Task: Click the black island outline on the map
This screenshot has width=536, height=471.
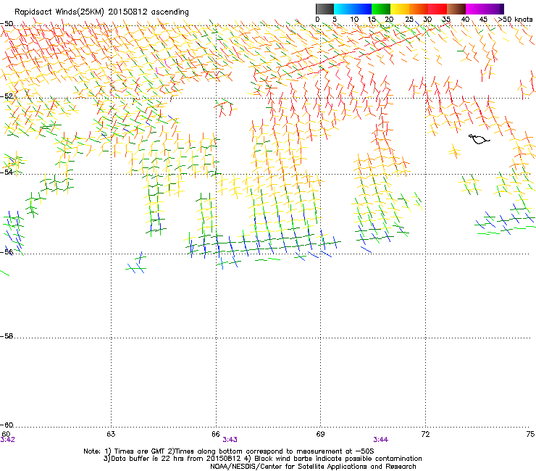Action: (x=479, y=139)
